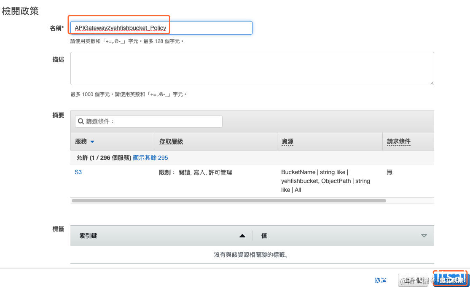Screen dimensions: 470x288
Task: Click the '無' request condition cell
Action: click(389, 172)
